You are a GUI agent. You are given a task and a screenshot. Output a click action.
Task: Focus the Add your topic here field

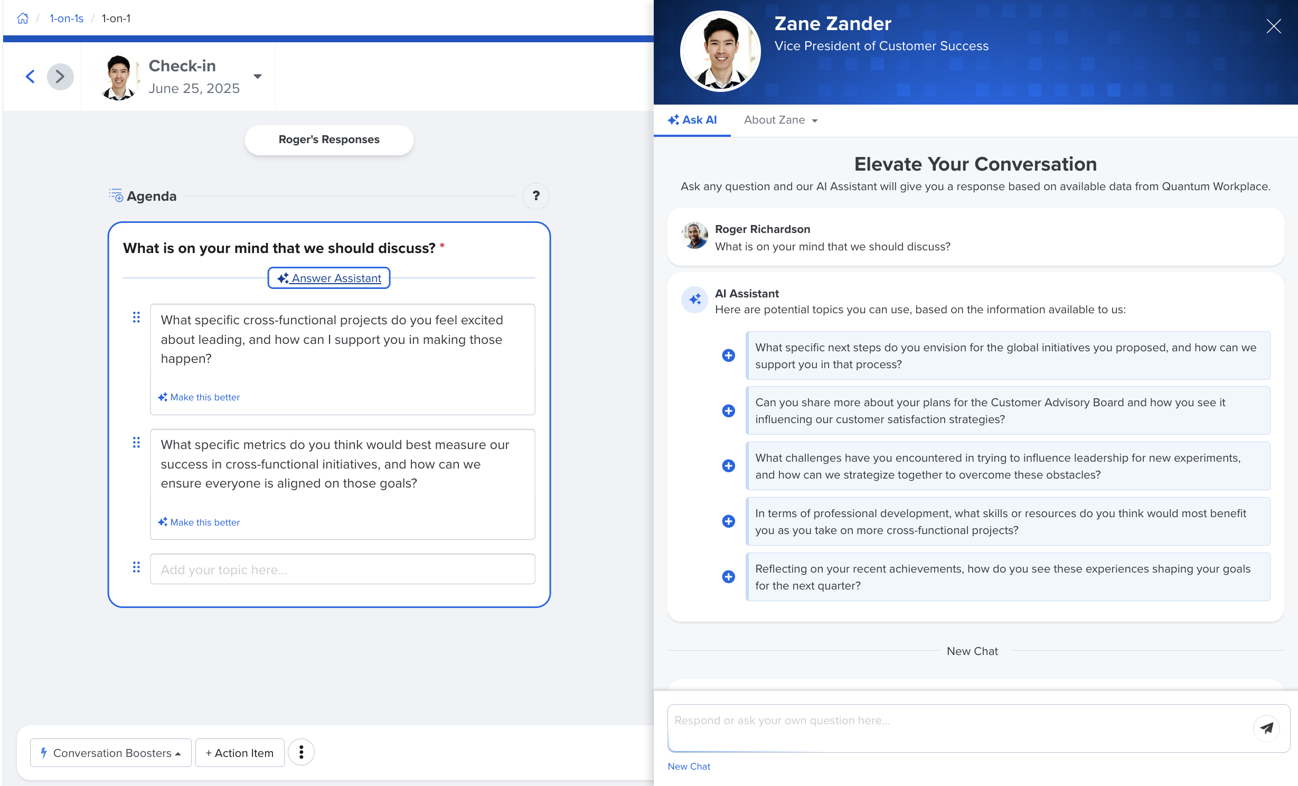tap(342, 569)
